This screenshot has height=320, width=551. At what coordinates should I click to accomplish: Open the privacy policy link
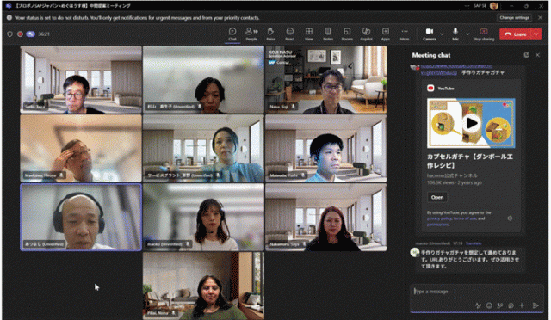(439, 218)
